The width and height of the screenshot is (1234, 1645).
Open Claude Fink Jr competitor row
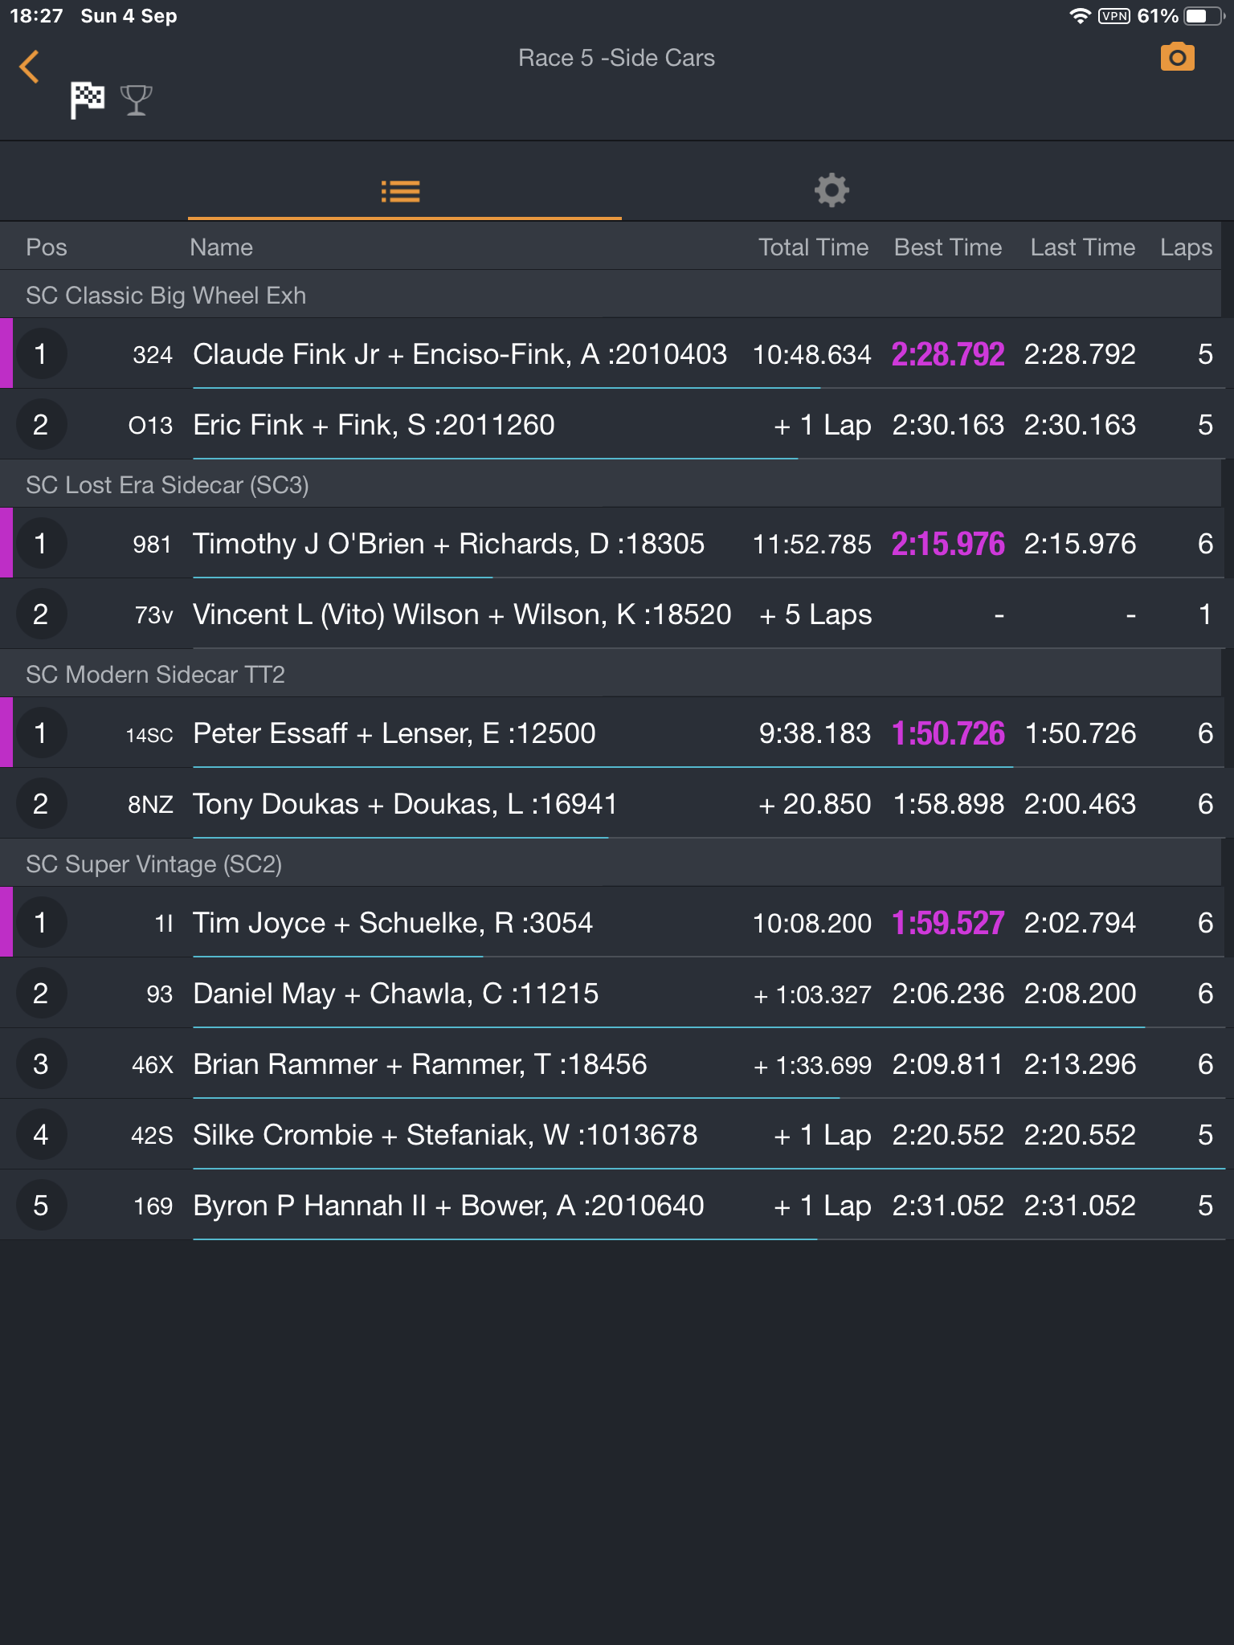pyautogui.click(x=460, y=354)
